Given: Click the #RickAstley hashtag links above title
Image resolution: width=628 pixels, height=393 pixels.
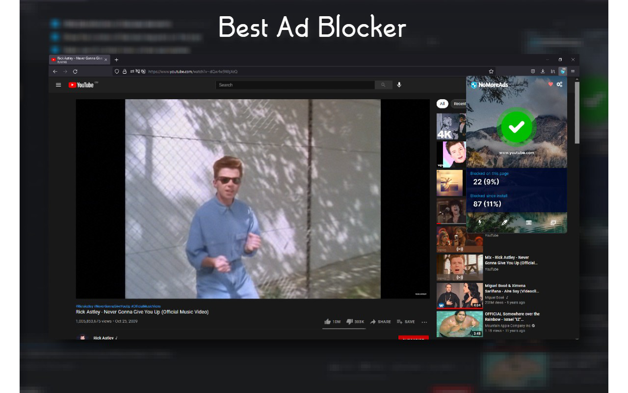Looking at the screenshot, I should pyautogui.click(x=118, y=306).
